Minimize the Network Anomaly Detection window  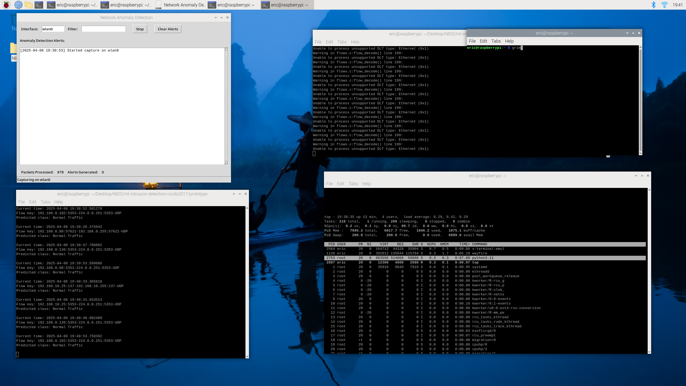click(x=215, y=17)
